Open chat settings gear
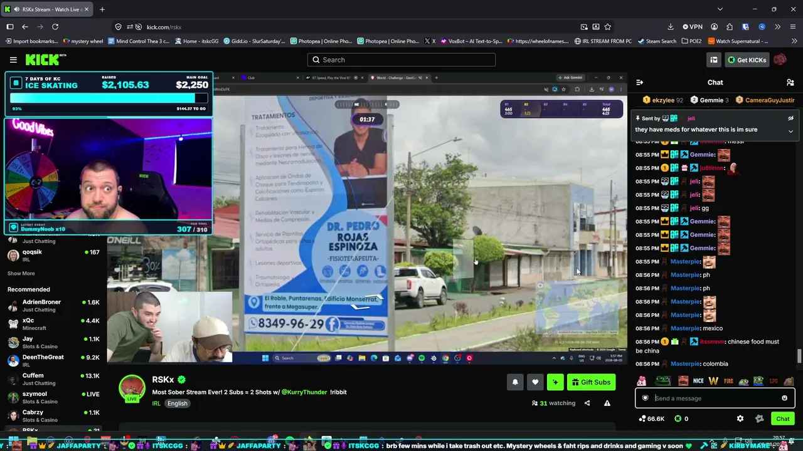The image size is (803, 451). [740, 418]
